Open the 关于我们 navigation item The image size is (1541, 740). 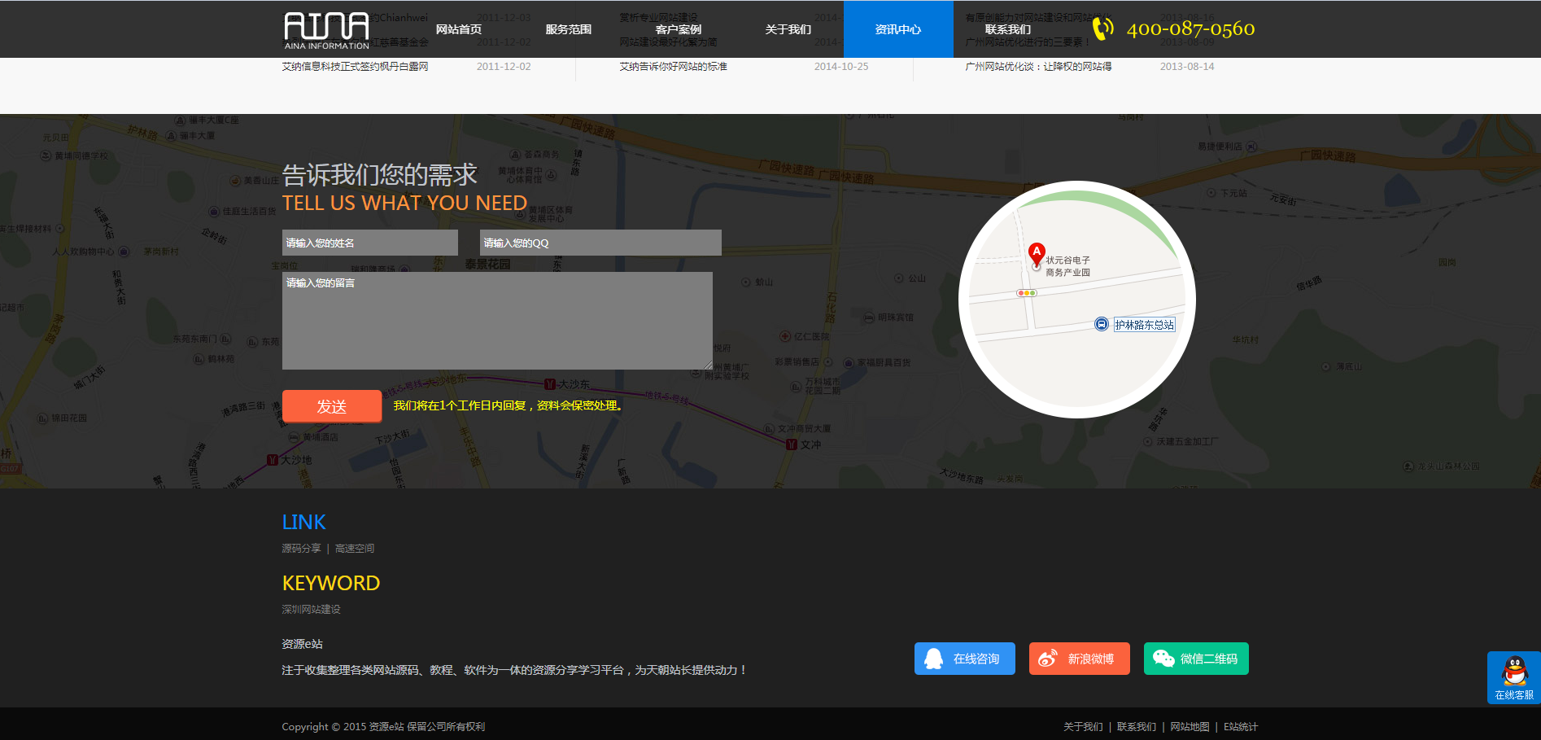click(788, 29)
